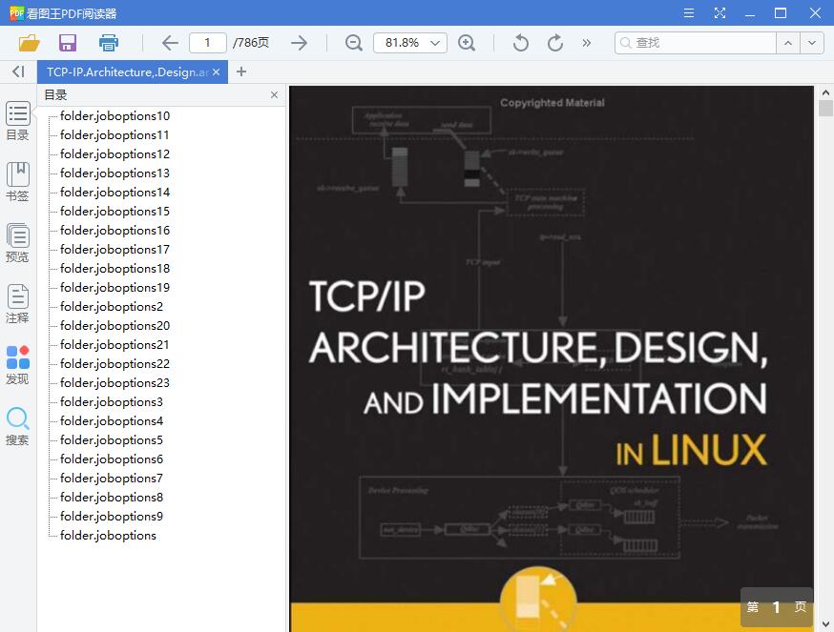This screenshot has width=834, height=632.
Task: Open a PDF file with the folder icon
Action: point(28,42)
